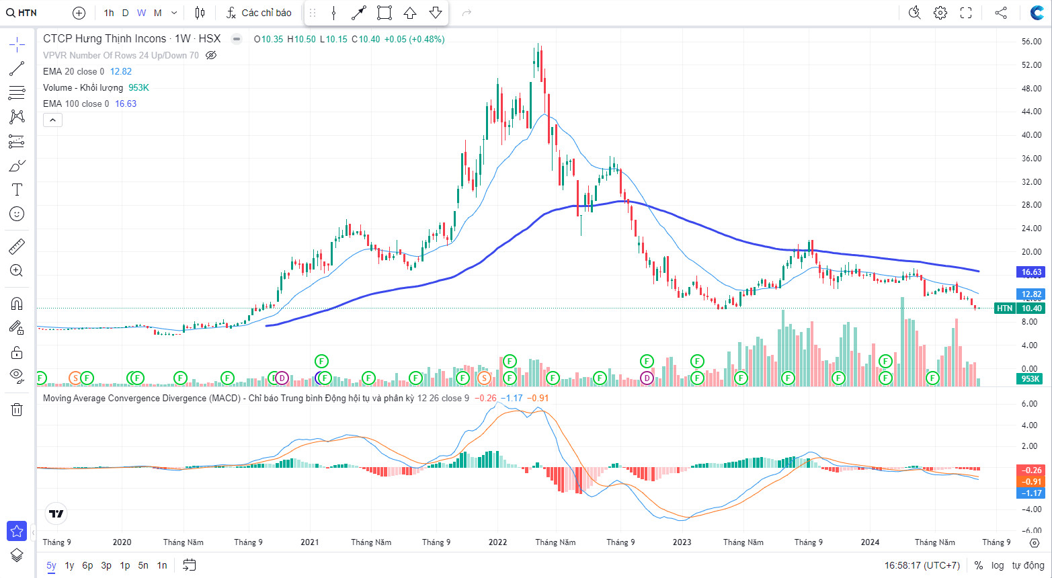Set date range to 6p
The image size is (1052, 578).
point(87,565)
